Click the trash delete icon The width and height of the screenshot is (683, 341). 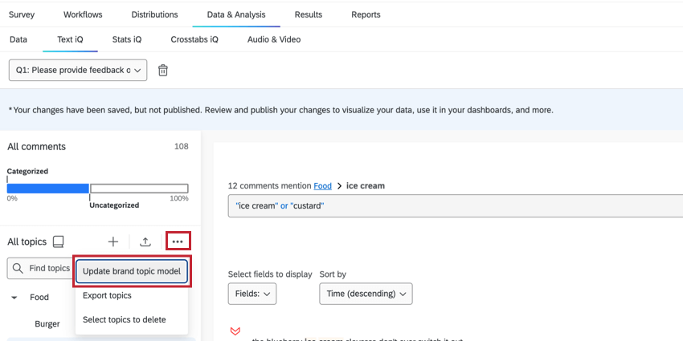pyautogui.click(x=163, y=71)
